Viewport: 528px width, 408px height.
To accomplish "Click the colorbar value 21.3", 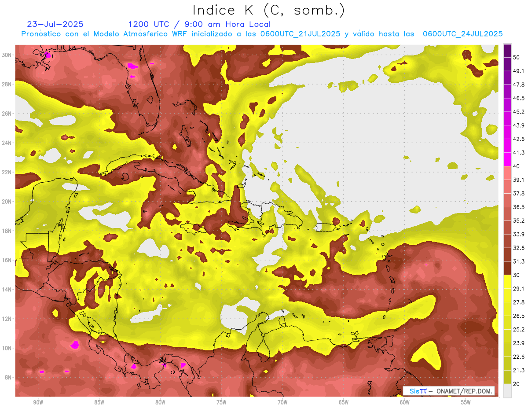I will [518, 371].
